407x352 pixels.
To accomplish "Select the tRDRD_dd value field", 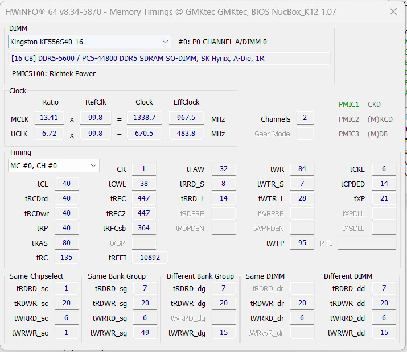I will [x=384, y=289].
